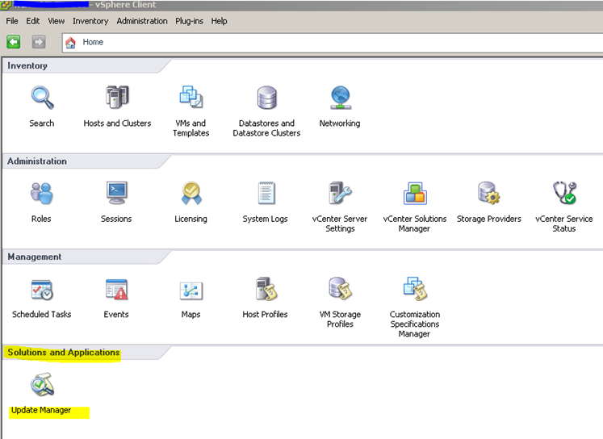Open Customization Specifications Manager
The image size is (603, 439).
[x=415, y=289]
